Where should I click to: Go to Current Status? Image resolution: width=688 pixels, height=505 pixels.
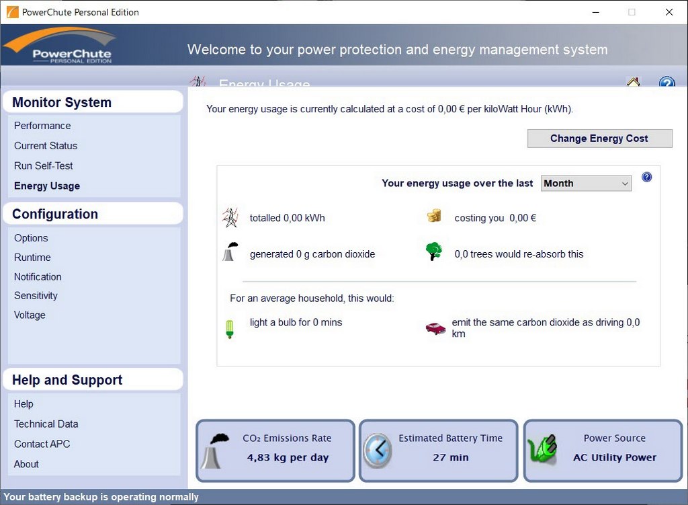(46, 146)
